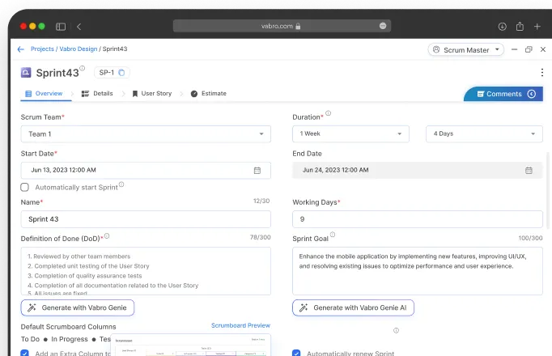Click Generate with Vabro Genie AI button

[354, 308]
